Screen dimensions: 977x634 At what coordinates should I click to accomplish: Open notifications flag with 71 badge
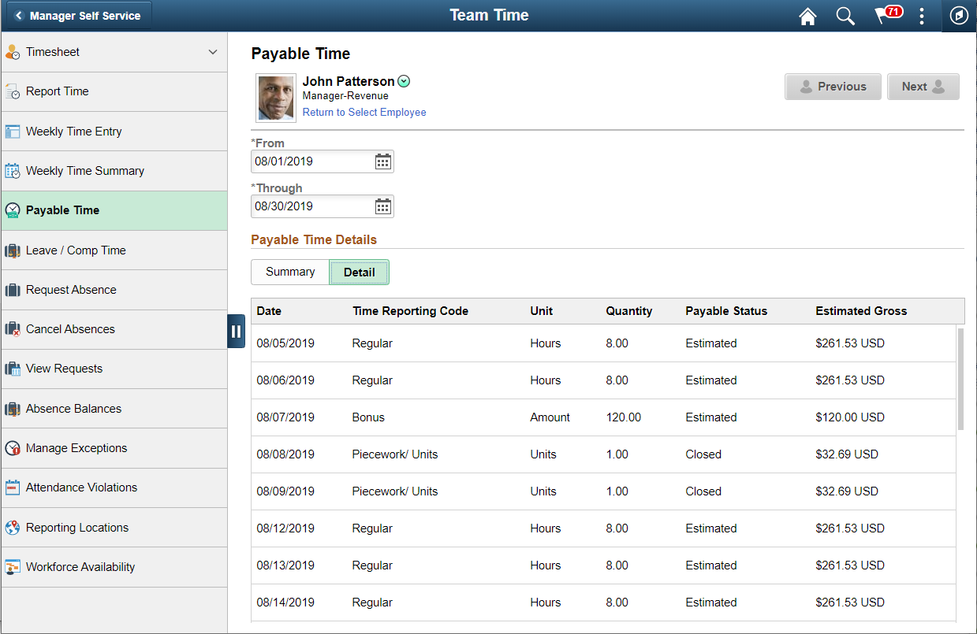click(887, 15)
